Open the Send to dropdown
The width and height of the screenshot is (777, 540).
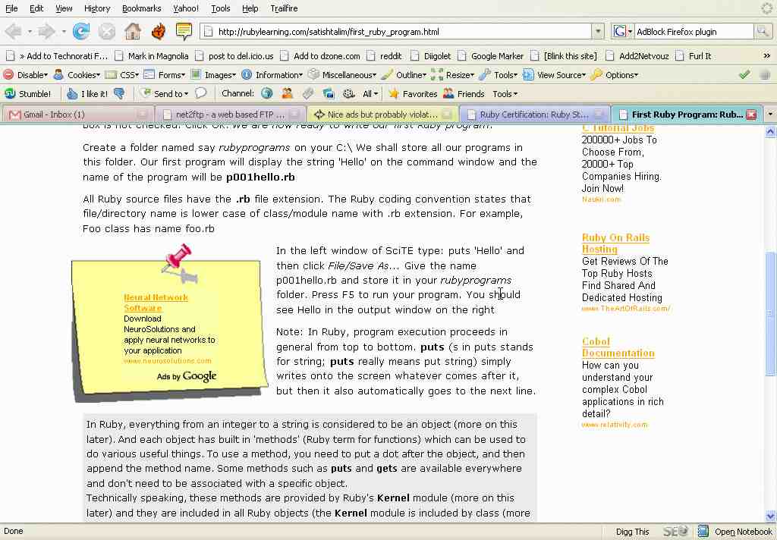165,93
